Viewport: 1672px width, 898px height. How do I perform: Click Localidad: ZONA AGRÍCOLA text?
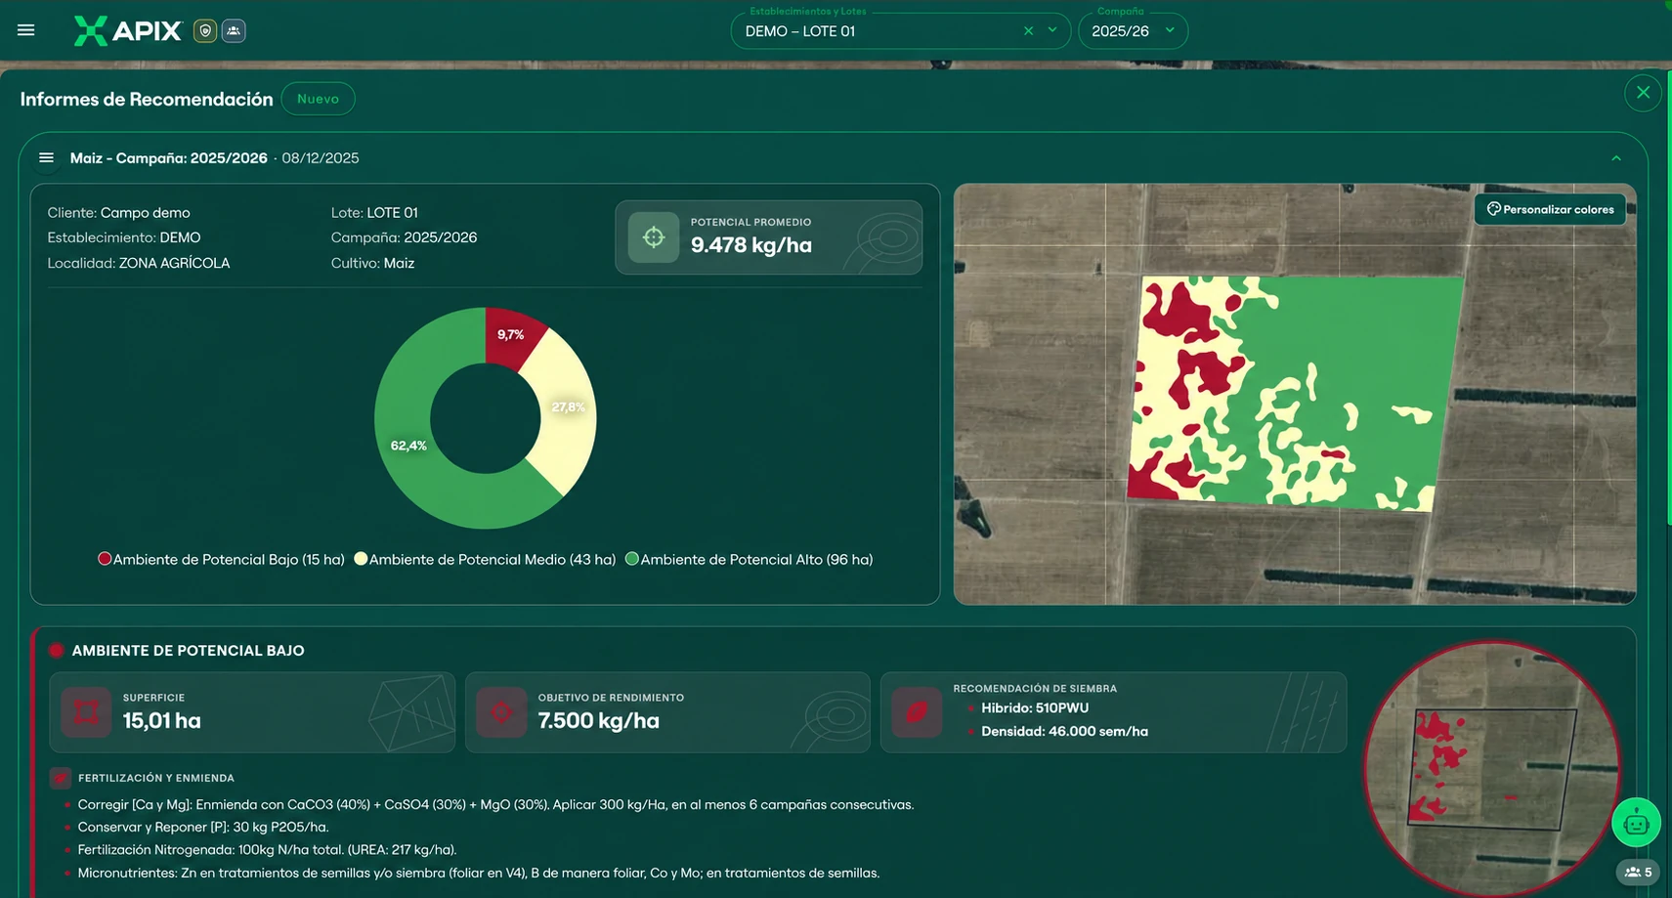point(139,263)
